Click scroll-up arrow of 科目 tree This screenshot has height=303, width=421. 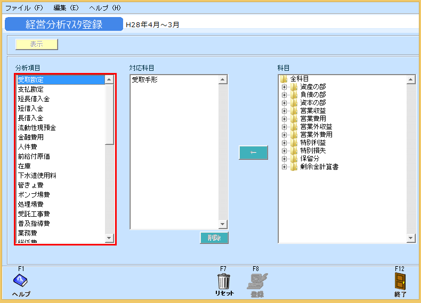click(410, 79)
